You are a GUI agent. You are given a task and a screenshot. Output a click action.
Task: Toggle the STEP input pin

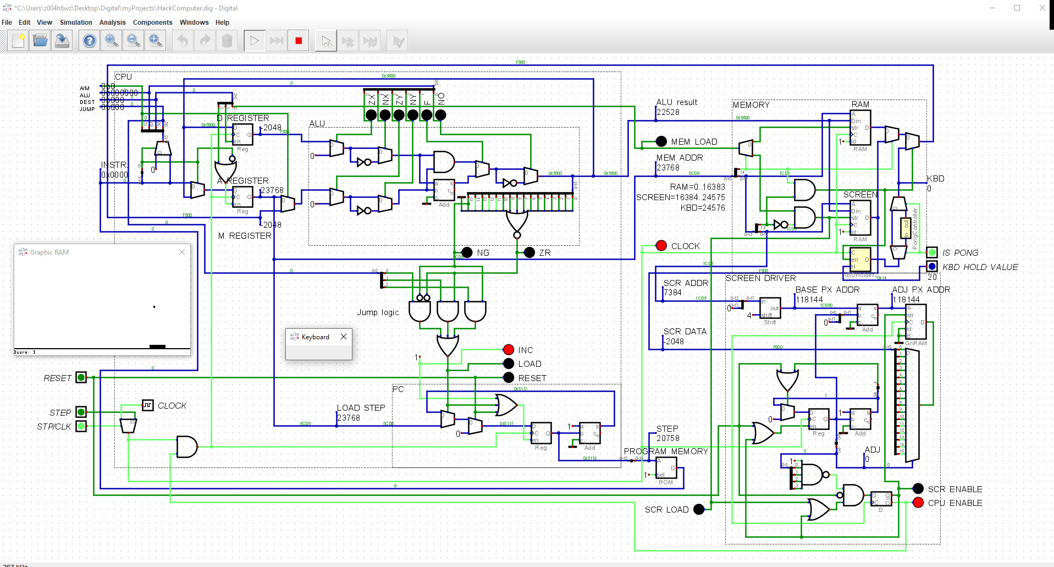point(81,412)
